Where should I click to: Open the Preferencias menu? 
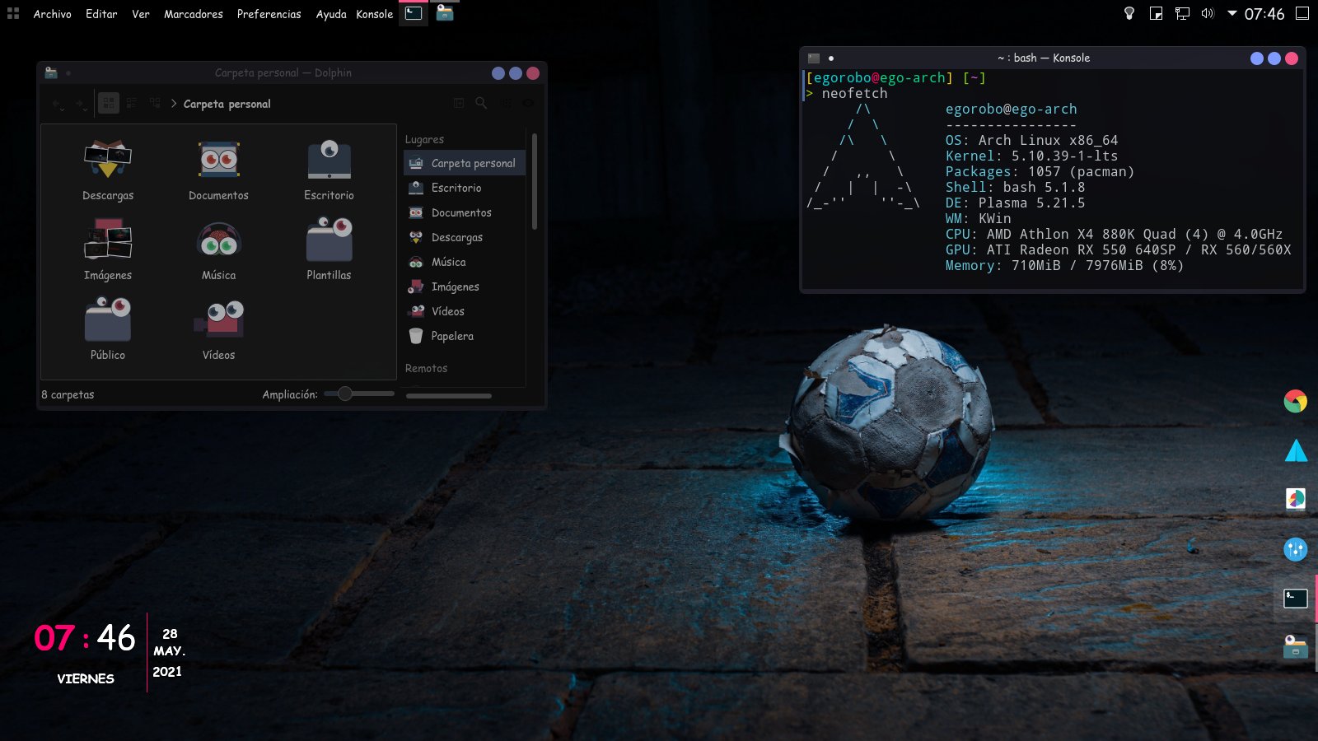pyautogui.click(x=269, y=14)
